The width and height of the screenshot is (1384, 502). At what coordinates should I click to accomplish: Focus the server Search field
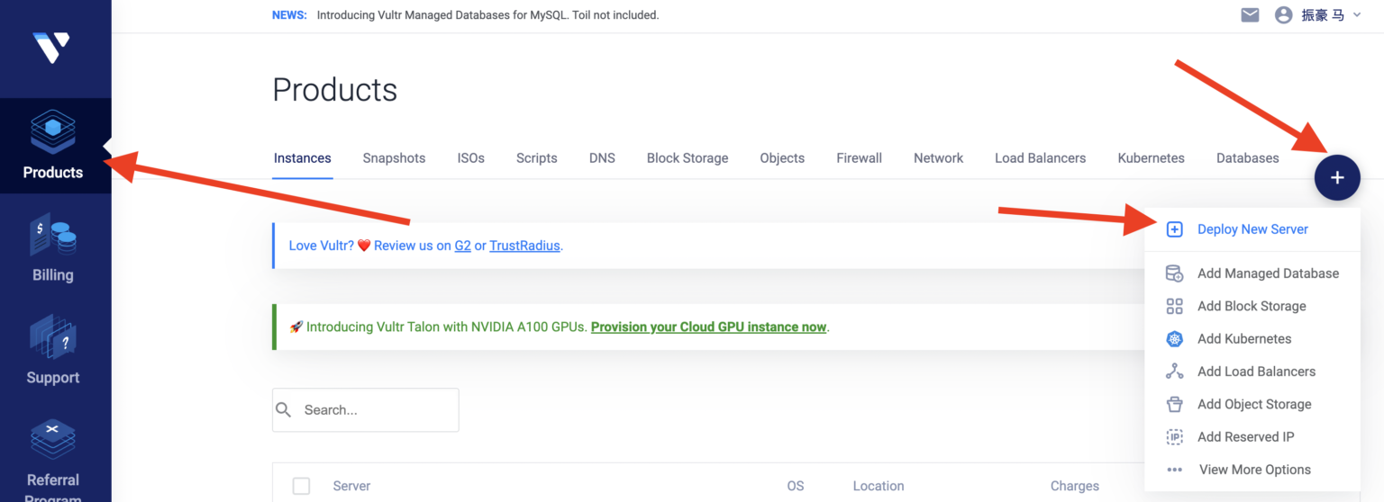point(377,410)
